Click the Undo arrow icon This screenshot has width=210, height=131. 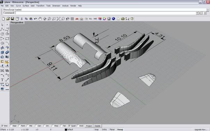point(35,19)
